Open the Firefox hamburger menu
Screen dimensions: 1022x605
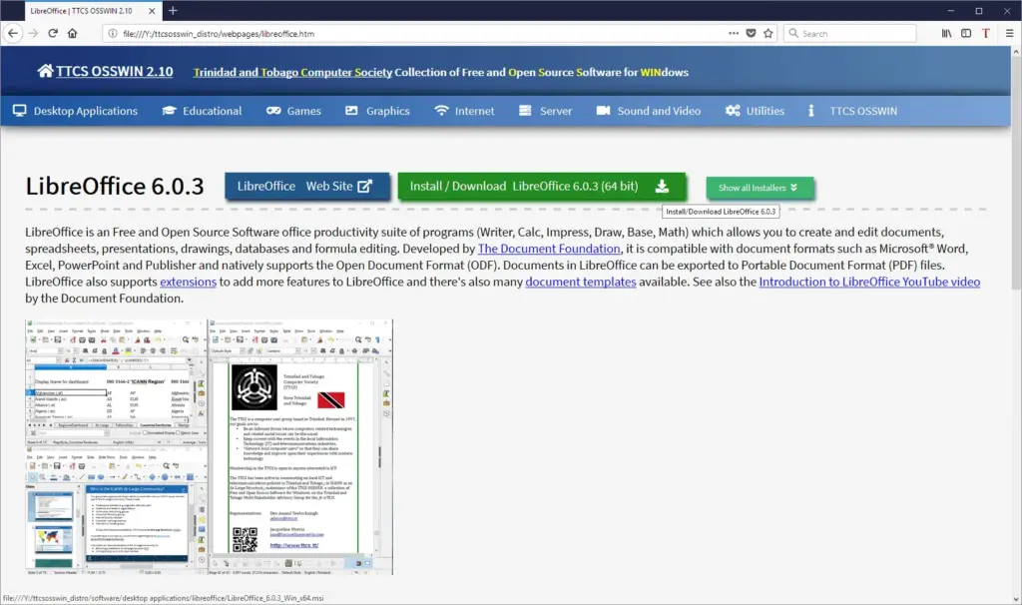(x=1009, y=33)
